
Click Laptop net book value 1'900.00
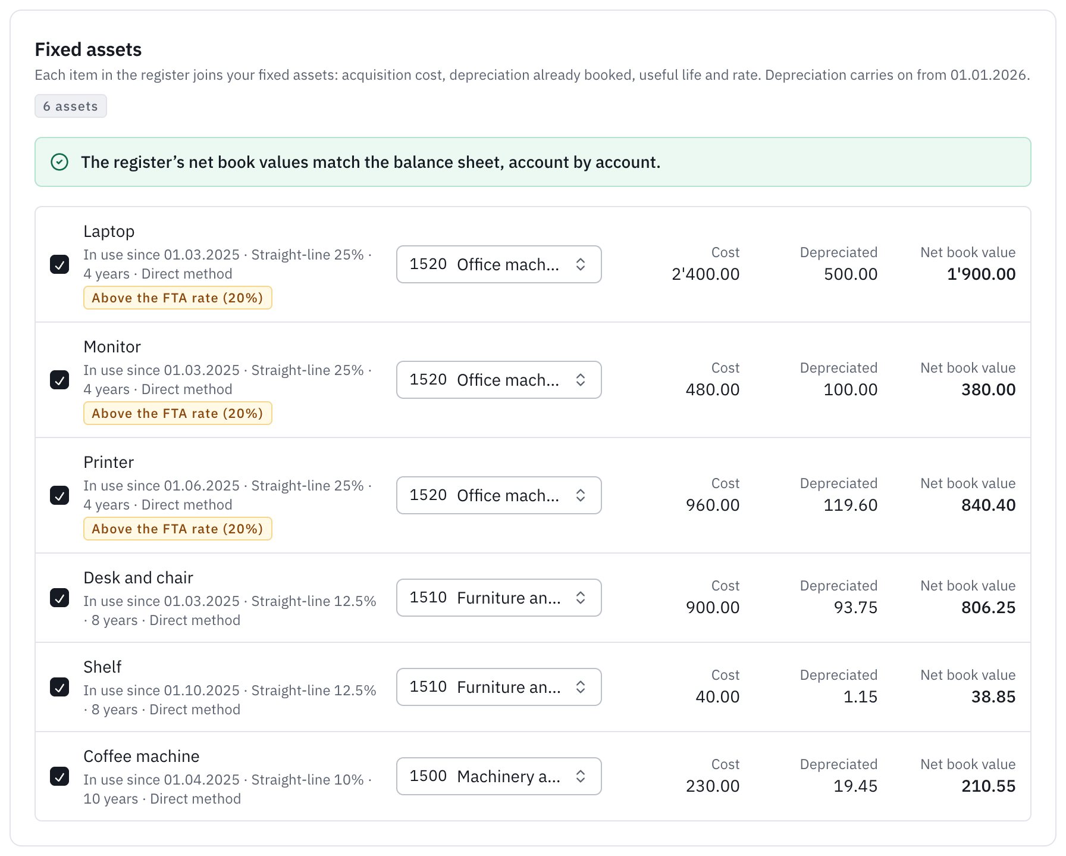click(982, 274)
